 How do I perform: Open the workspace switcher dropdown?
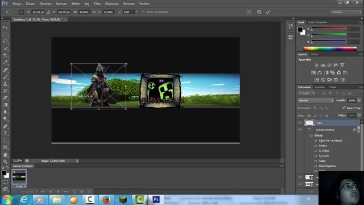point(346,12)
